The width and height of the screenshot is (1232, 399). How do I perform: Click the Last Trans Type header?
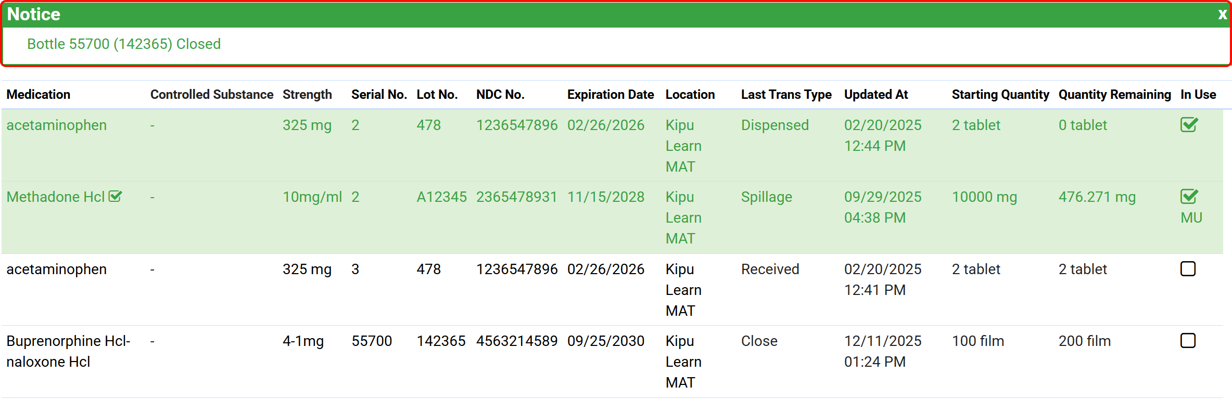tap(786, 95)
